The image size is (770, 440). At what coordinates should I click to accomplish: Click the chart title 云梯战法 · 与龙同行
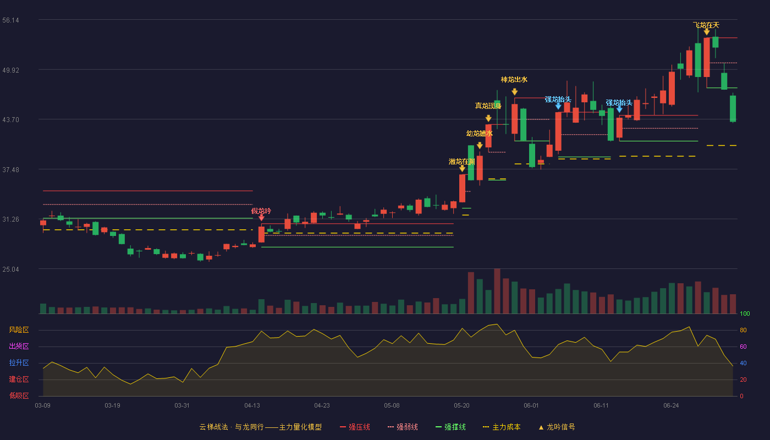[x=231, y=427]
